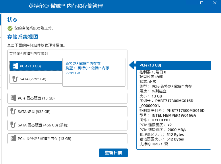Close the Optane memory management window

pos(215,3)
